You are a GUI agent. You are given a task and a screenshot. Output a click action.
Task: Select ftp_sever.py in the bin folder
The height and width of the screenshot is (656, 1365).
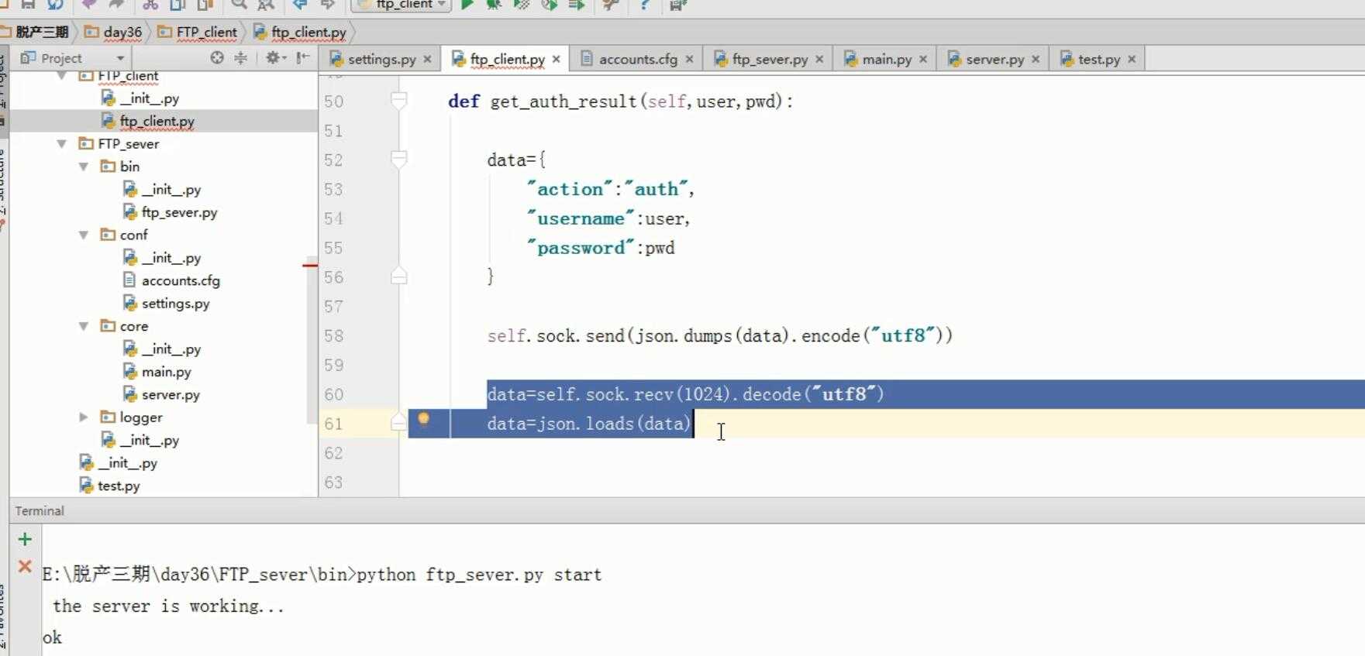coord(179,212)
